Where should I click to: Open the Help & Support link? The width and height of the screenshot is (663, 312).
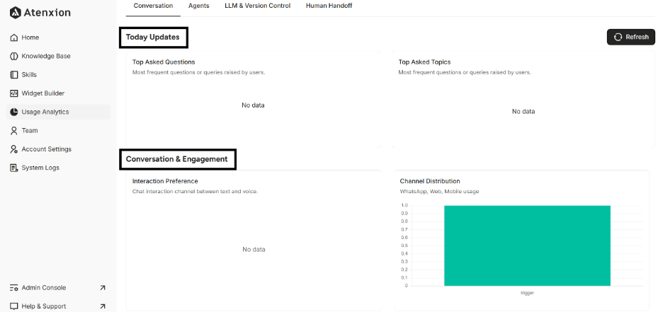click(x=58, y=306)
